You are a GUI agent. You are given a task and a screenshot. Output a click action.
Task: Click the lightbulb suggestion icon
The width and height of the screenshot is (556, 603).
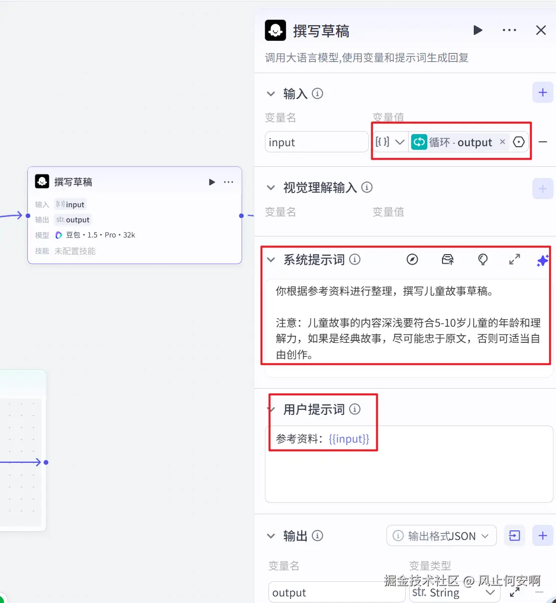tap(482, 260)
